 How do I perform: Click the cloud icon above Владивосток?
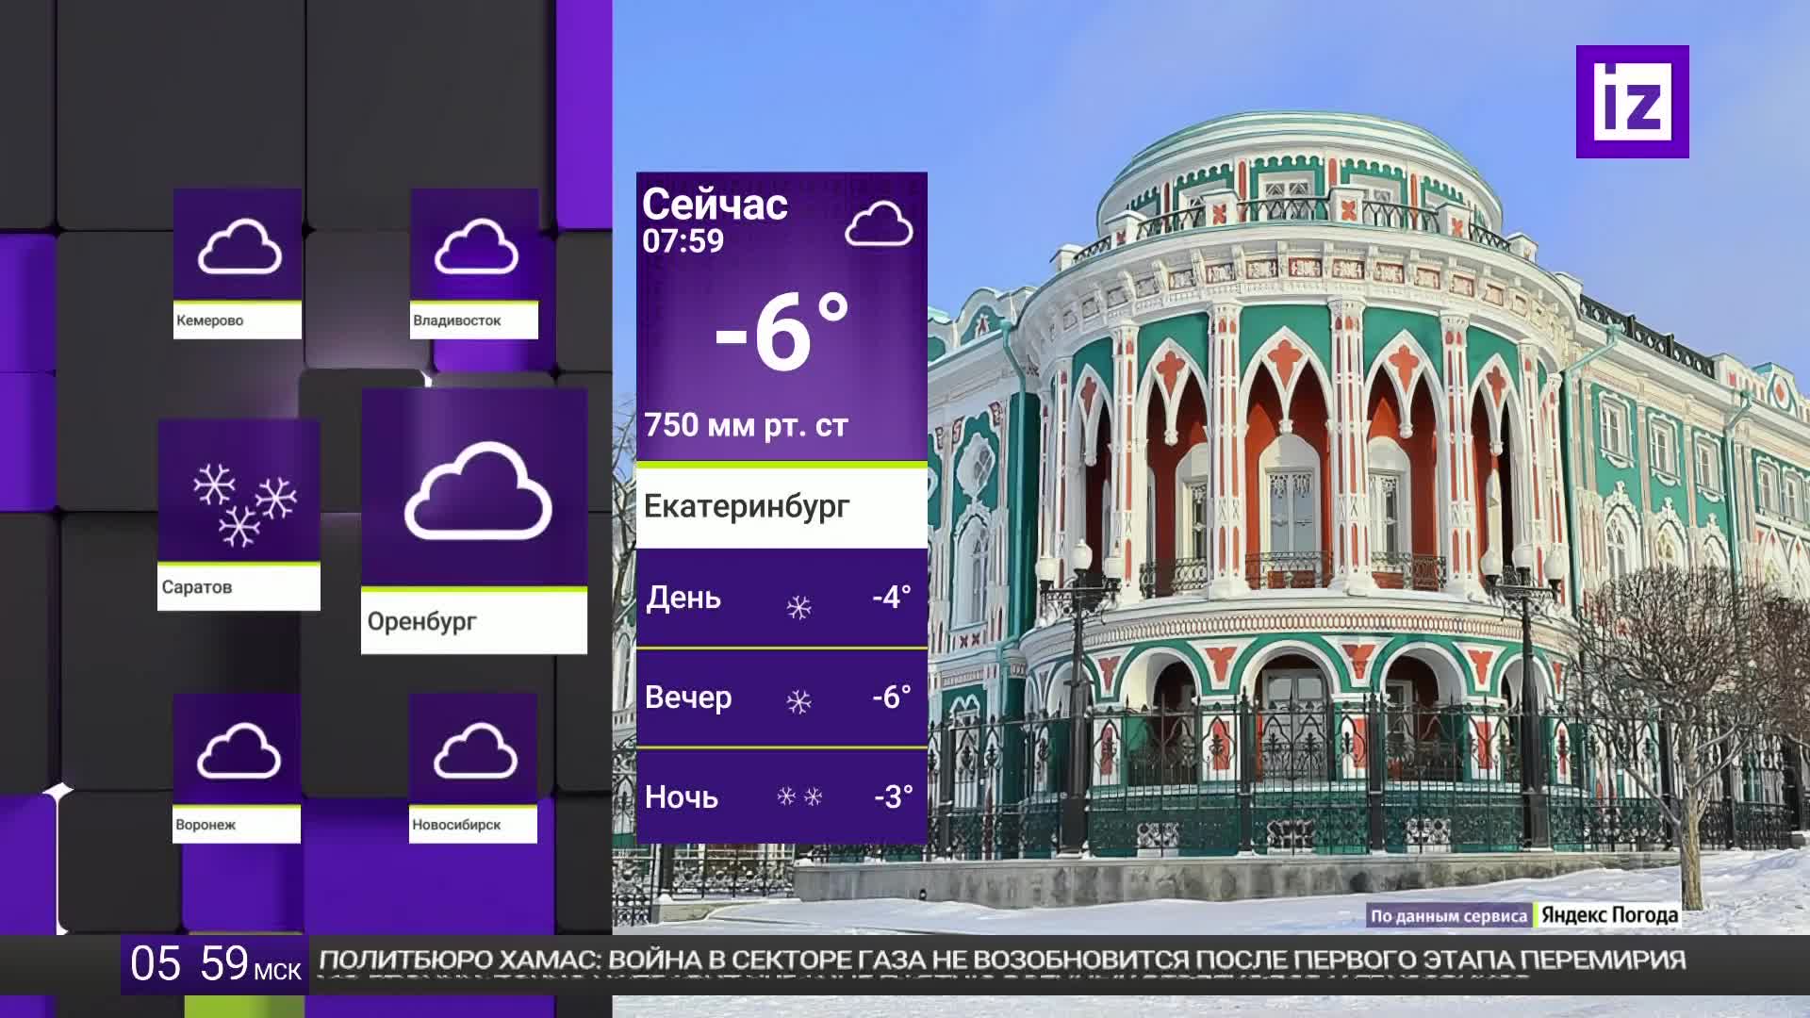[x=476, y=246]
